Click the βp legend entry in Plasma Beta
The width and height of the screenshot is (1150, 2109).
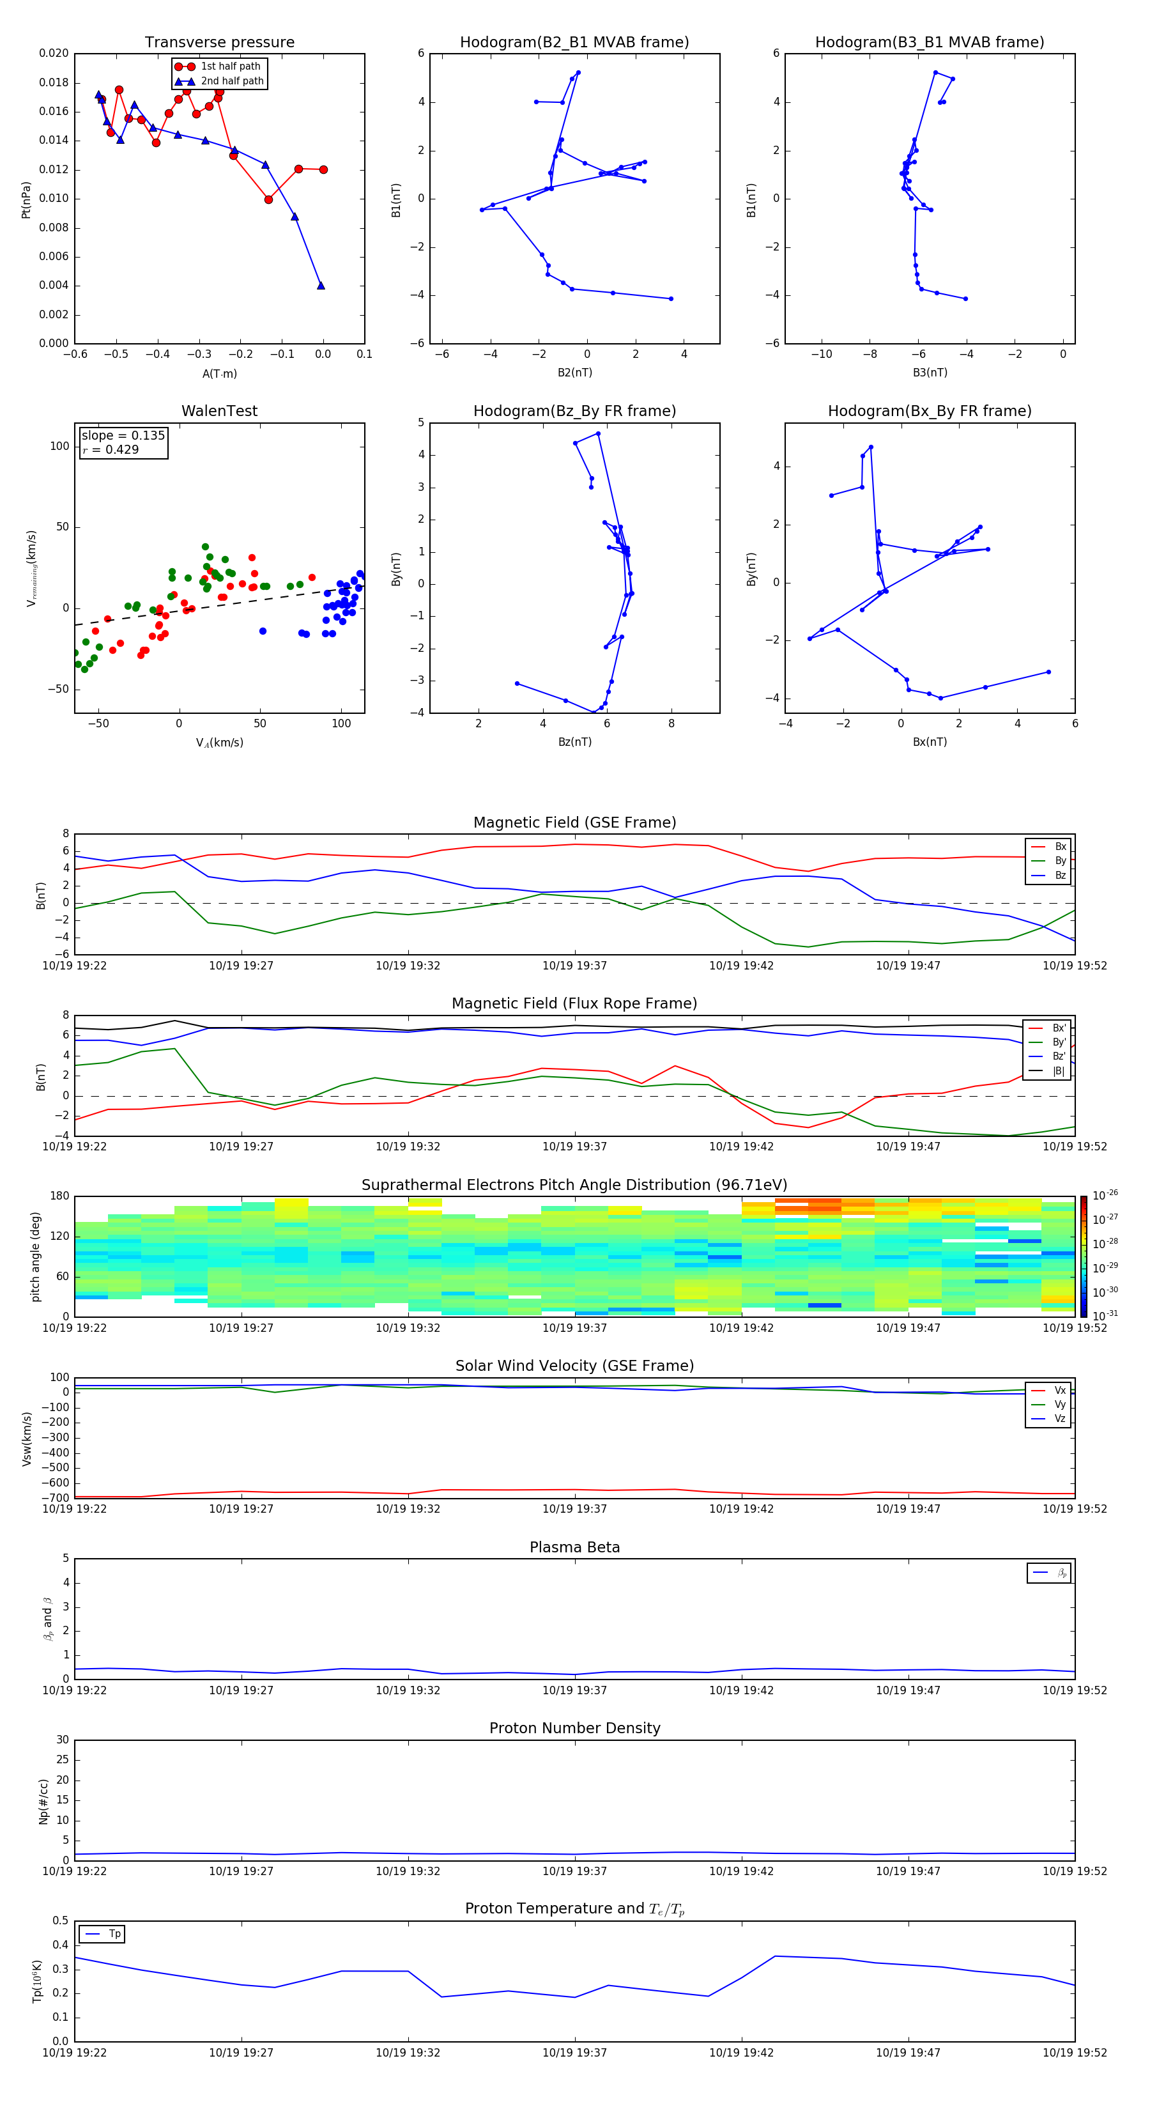point(1049,1573)
